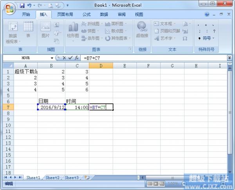Confirm the formula with checkmark icon
The image size is (235, 190).
point(70,58)
